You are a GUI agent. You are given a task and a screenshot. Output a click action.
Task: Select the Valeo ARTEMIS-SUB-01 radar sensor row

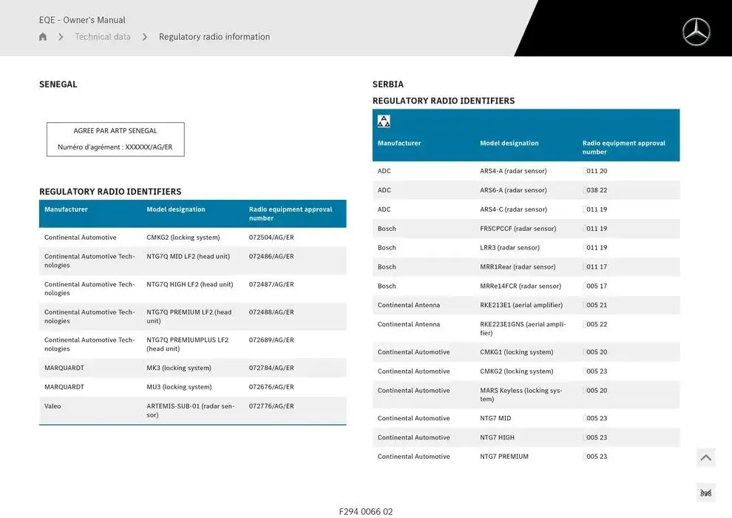click(x=192, y=411)
